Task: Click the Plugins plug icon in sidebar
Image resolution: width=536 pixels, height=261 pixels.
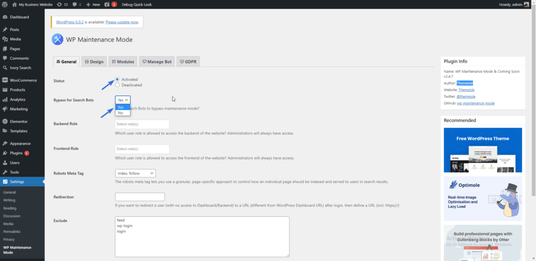Action: [x=5, y=153]
